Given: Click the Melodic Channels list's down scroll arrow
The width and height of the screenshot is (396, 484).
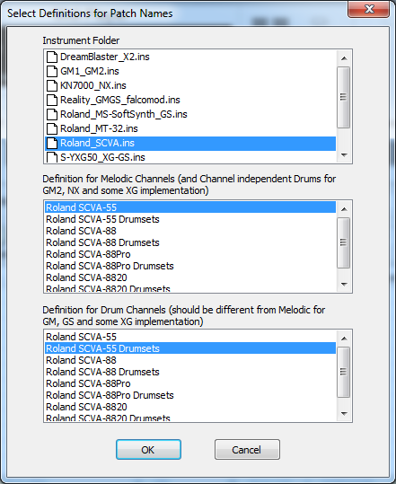Looking at the screenshot, I should [344, 285].
